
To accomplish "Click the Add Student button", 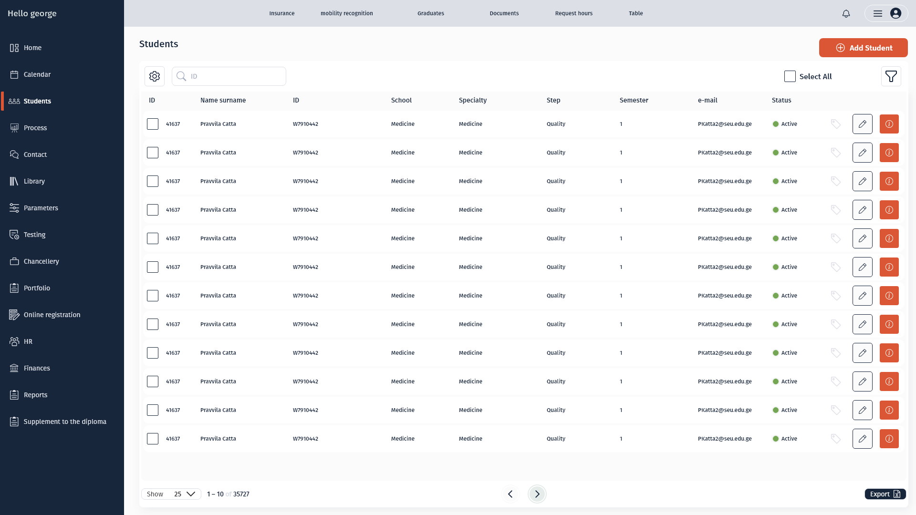I will tap(864, 48).
